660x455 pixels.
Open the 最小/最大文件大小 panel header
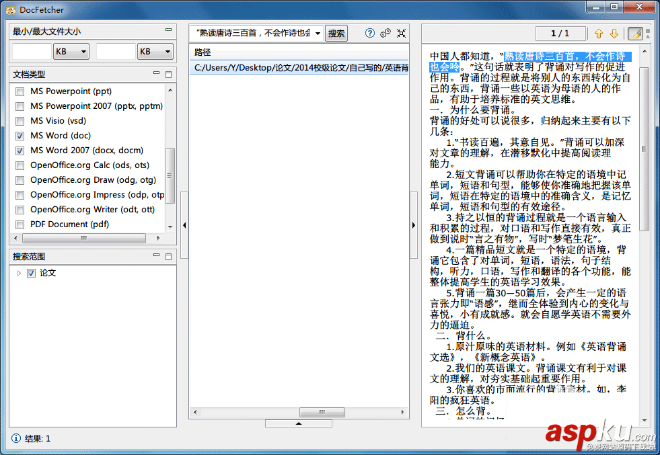47,30
